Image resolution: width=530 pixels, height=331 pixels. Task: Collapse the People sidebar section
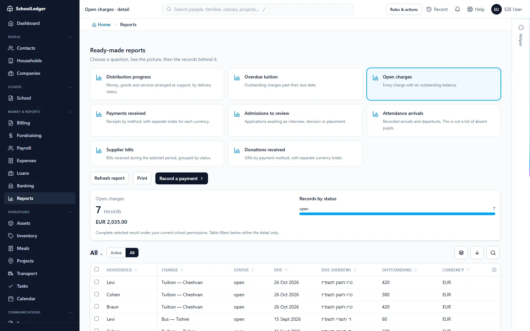point(70,37)
